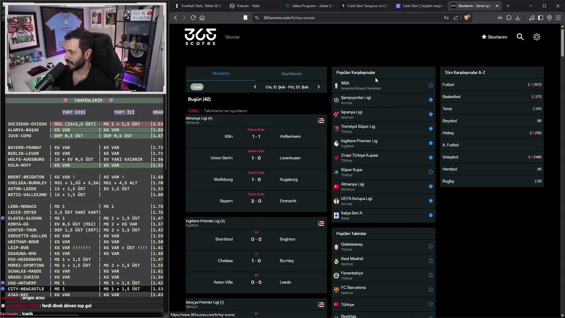
Task: Click the Skorlarım star button in header
Action: (x=494, y=37)
